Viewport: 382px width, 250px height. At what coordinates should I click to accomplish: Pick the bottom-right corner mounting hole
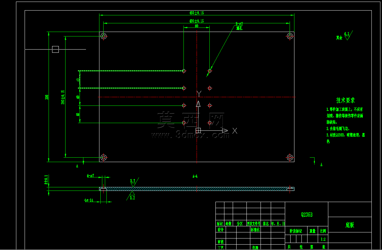pos(290,157)
